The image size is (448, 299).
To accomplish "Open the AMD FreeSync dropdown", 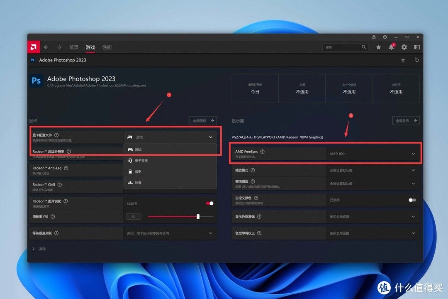I will (x=373, y=154).
